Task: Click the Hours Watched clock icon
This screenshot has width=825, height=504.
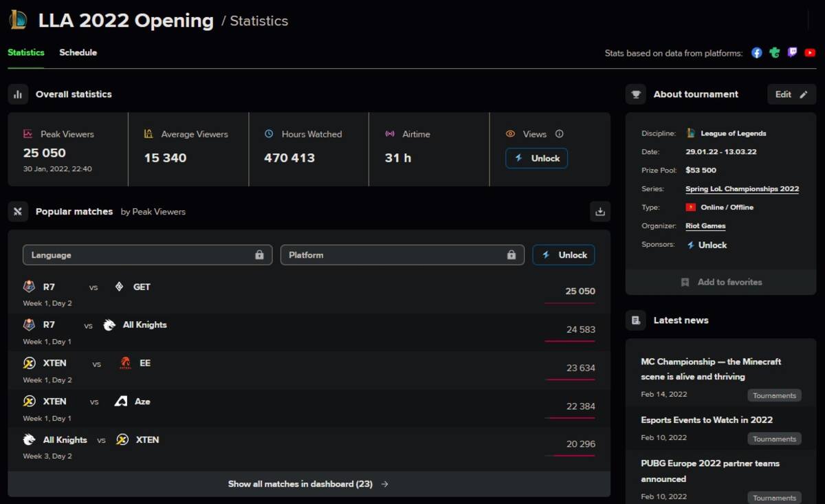Action: 269,134
